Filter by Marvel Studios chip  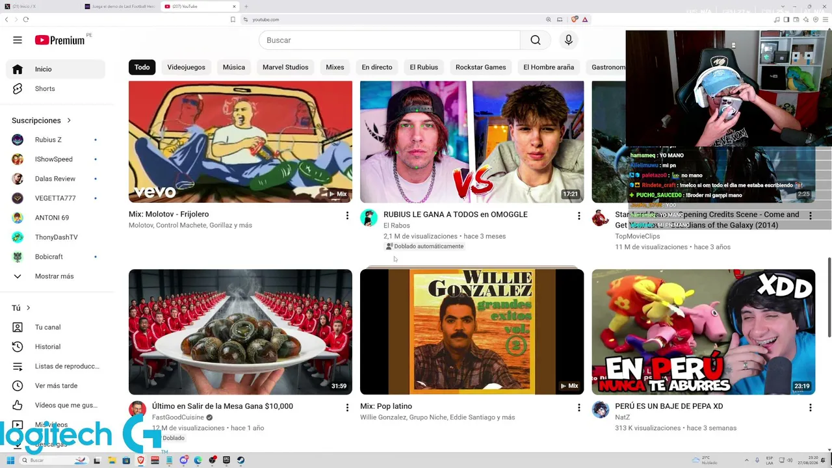(285, 67)
